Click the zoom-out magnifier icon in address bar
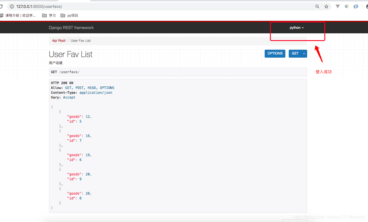 (x=317, y=6)
